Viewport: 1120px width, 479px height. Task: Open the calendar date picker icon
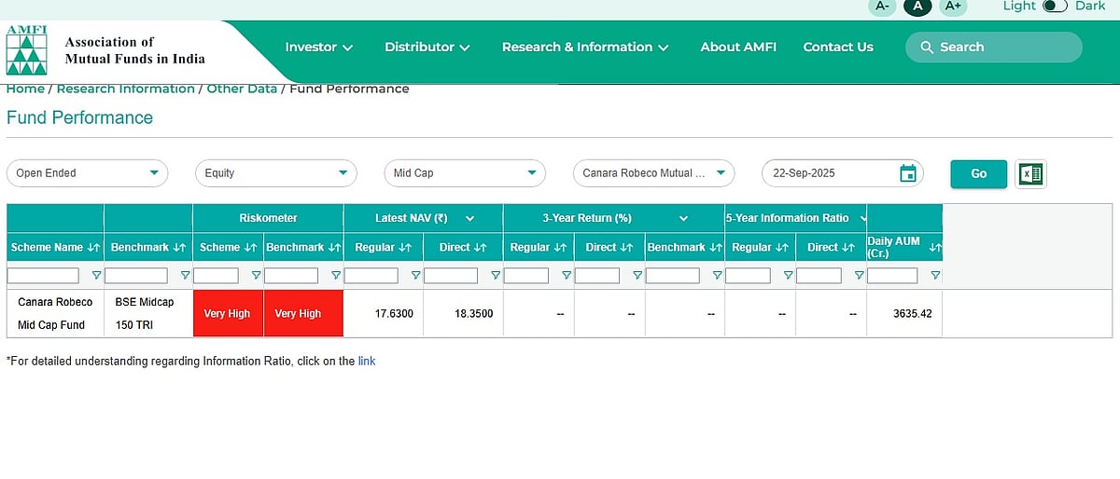(907, 173)
